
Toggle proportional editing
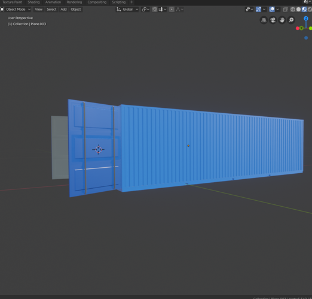[172, 10]
